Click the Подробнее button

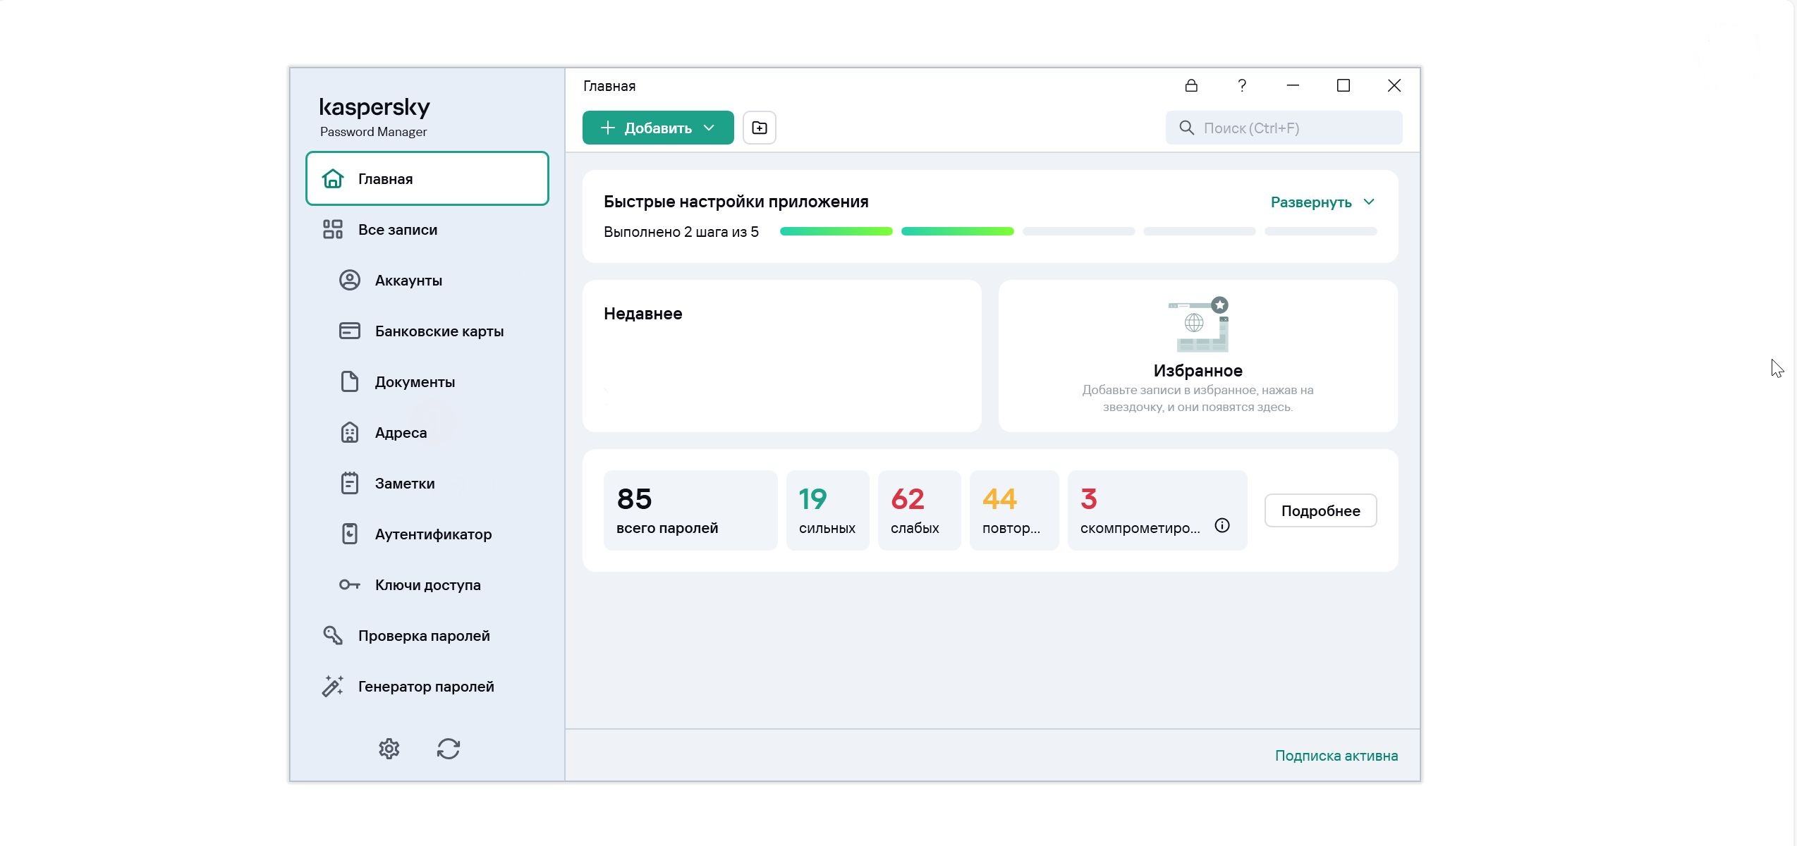click(x=1320, y=510)
